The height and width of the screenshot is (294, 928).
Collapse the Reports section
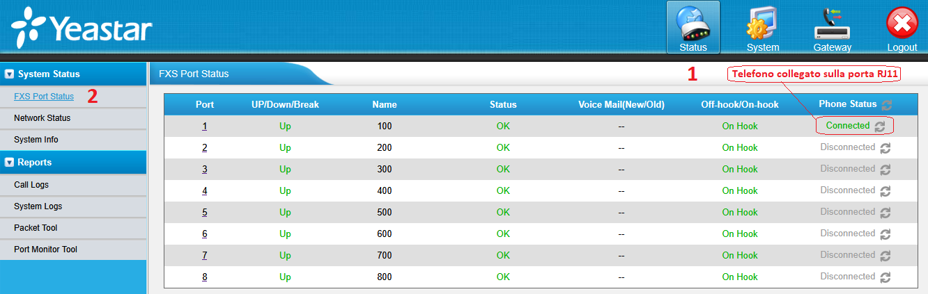[10, 162]
